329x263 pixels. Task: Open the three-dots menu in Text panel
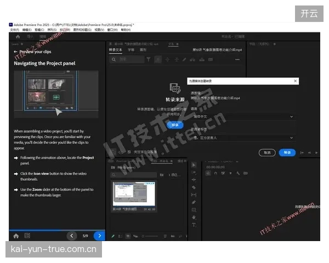click(x=237, y=60)
